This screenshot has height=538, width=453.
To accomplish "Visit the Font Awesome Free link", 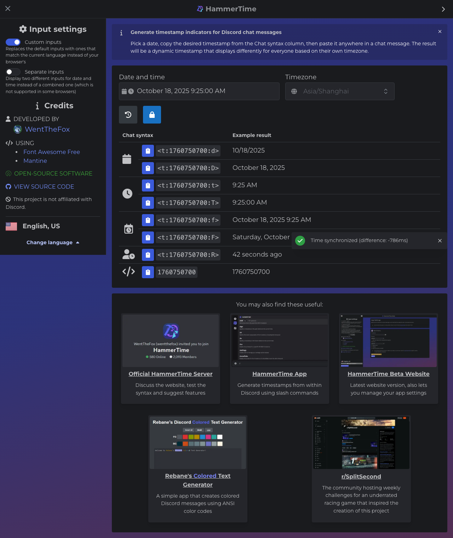I will point(52,152).
